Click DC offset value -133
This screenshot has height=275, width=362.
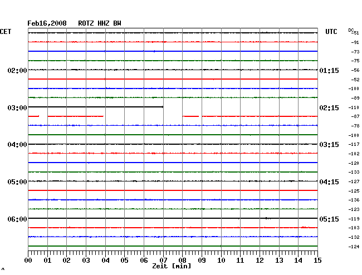[x=354, y=172]
